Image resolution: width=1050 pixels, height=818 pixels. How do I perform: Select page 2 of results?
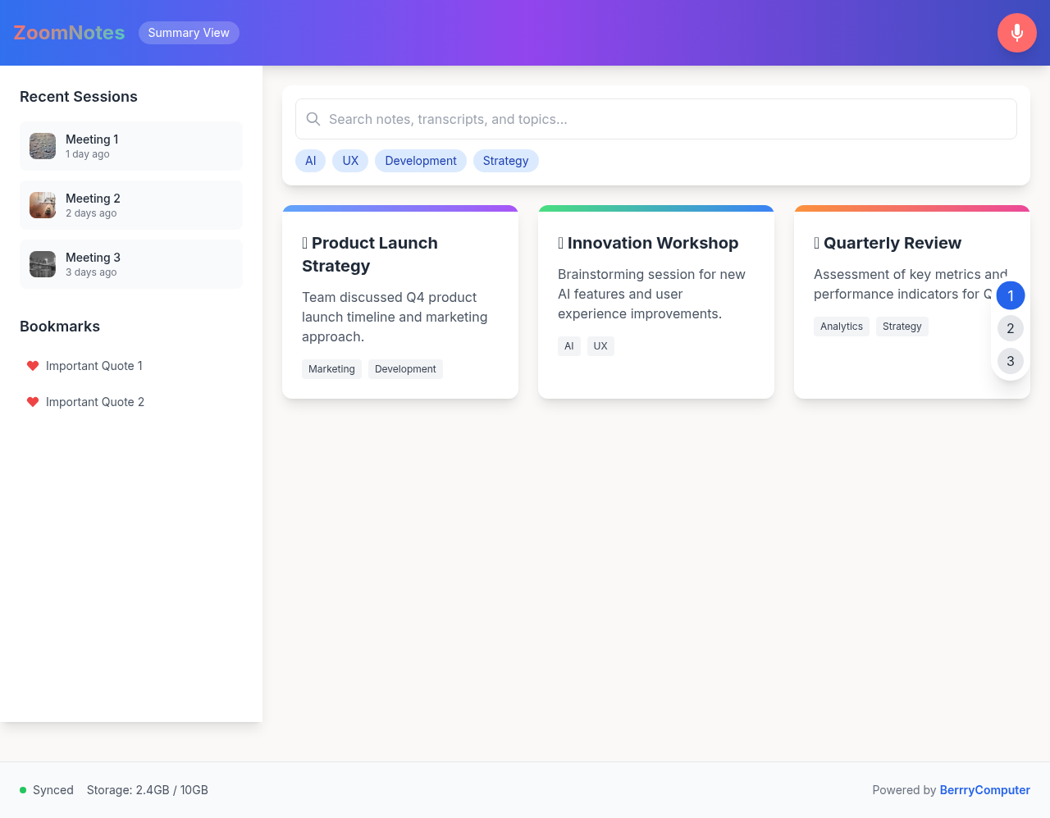[x=1010, y=327]
